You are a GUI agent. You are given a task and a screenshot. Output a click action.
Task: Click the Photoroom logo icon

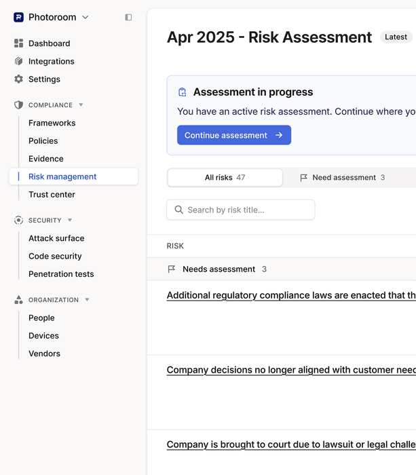point(18,17)
